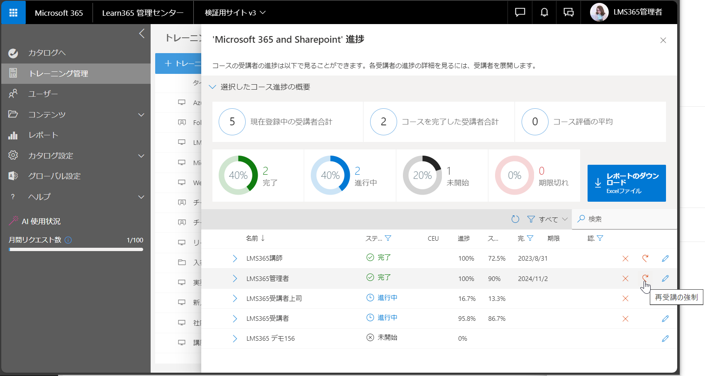Remove LMS365受講者 enrollment with X icon

pos(625,319)
